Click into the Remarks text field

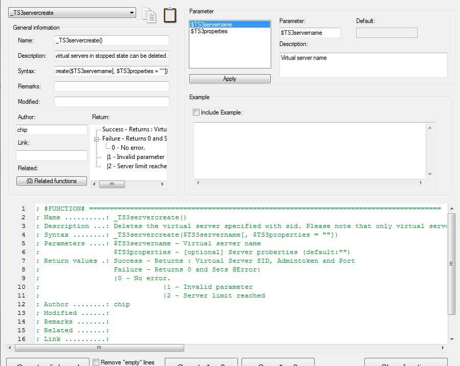click(112, 86)
